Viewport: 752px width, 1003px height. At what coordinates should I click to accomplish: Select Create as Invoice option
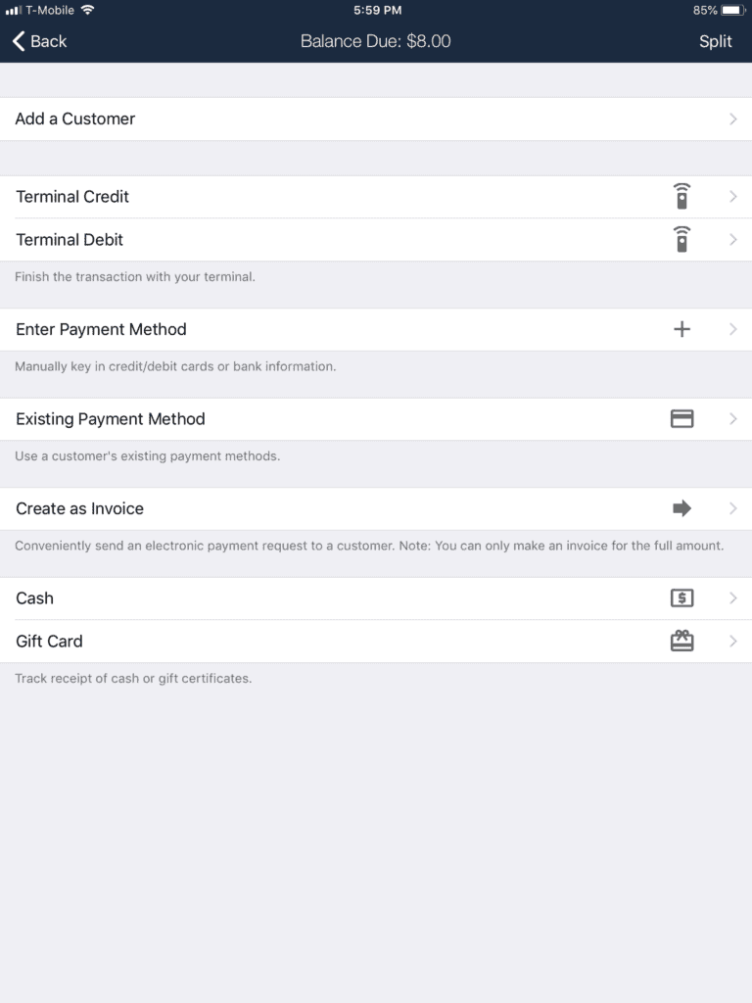click(x=376, y=508)
